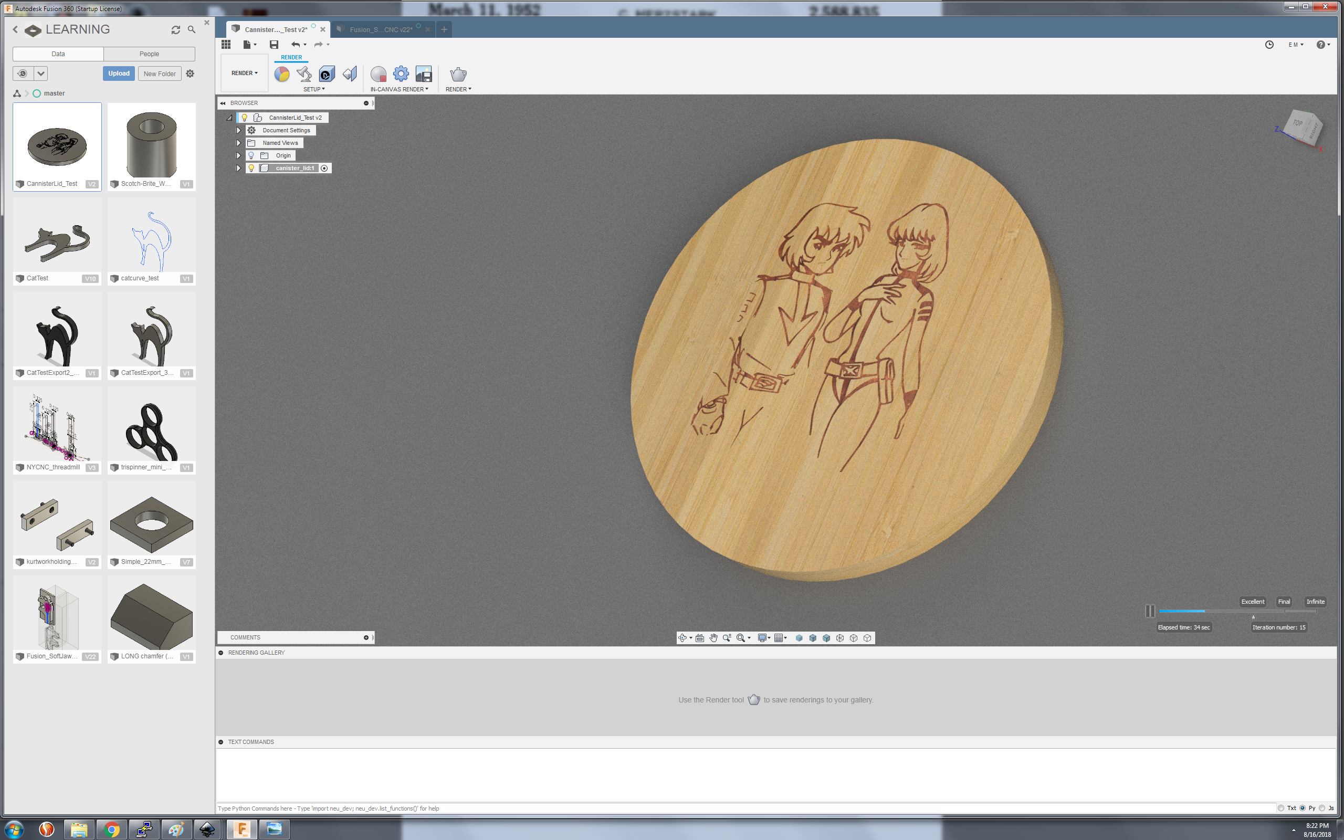The height and width of the screenshot is (840, 1344).
Task: Go back from the Learning project
Action: coord(15,29)
